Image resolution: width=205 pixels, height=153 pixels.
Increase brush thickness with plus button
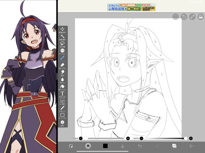tap(128, 138)
